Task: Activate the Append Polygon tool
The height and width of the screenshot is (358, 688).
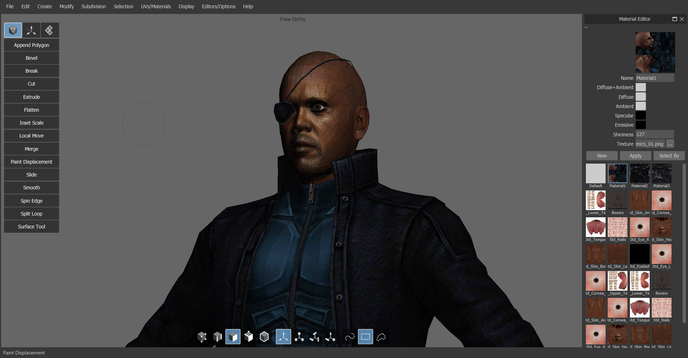Action: tap(32, 45)
